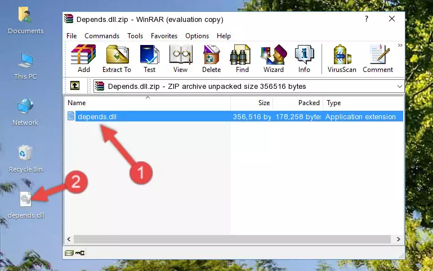Click the WinRAR title bar icon

pyautogui.click(x=69, y=19)
